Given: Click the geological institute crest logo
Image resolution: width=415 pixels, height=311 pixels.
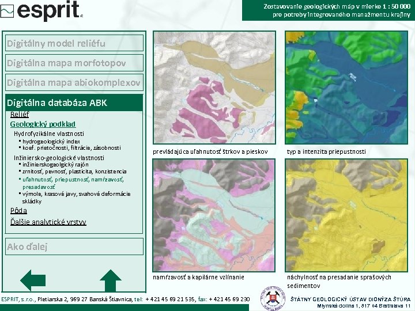Looking at the screenshot, I should tap(273, 298).
